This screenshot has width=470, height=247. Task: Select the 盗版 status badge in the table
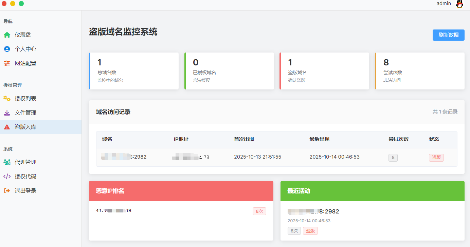436,157
